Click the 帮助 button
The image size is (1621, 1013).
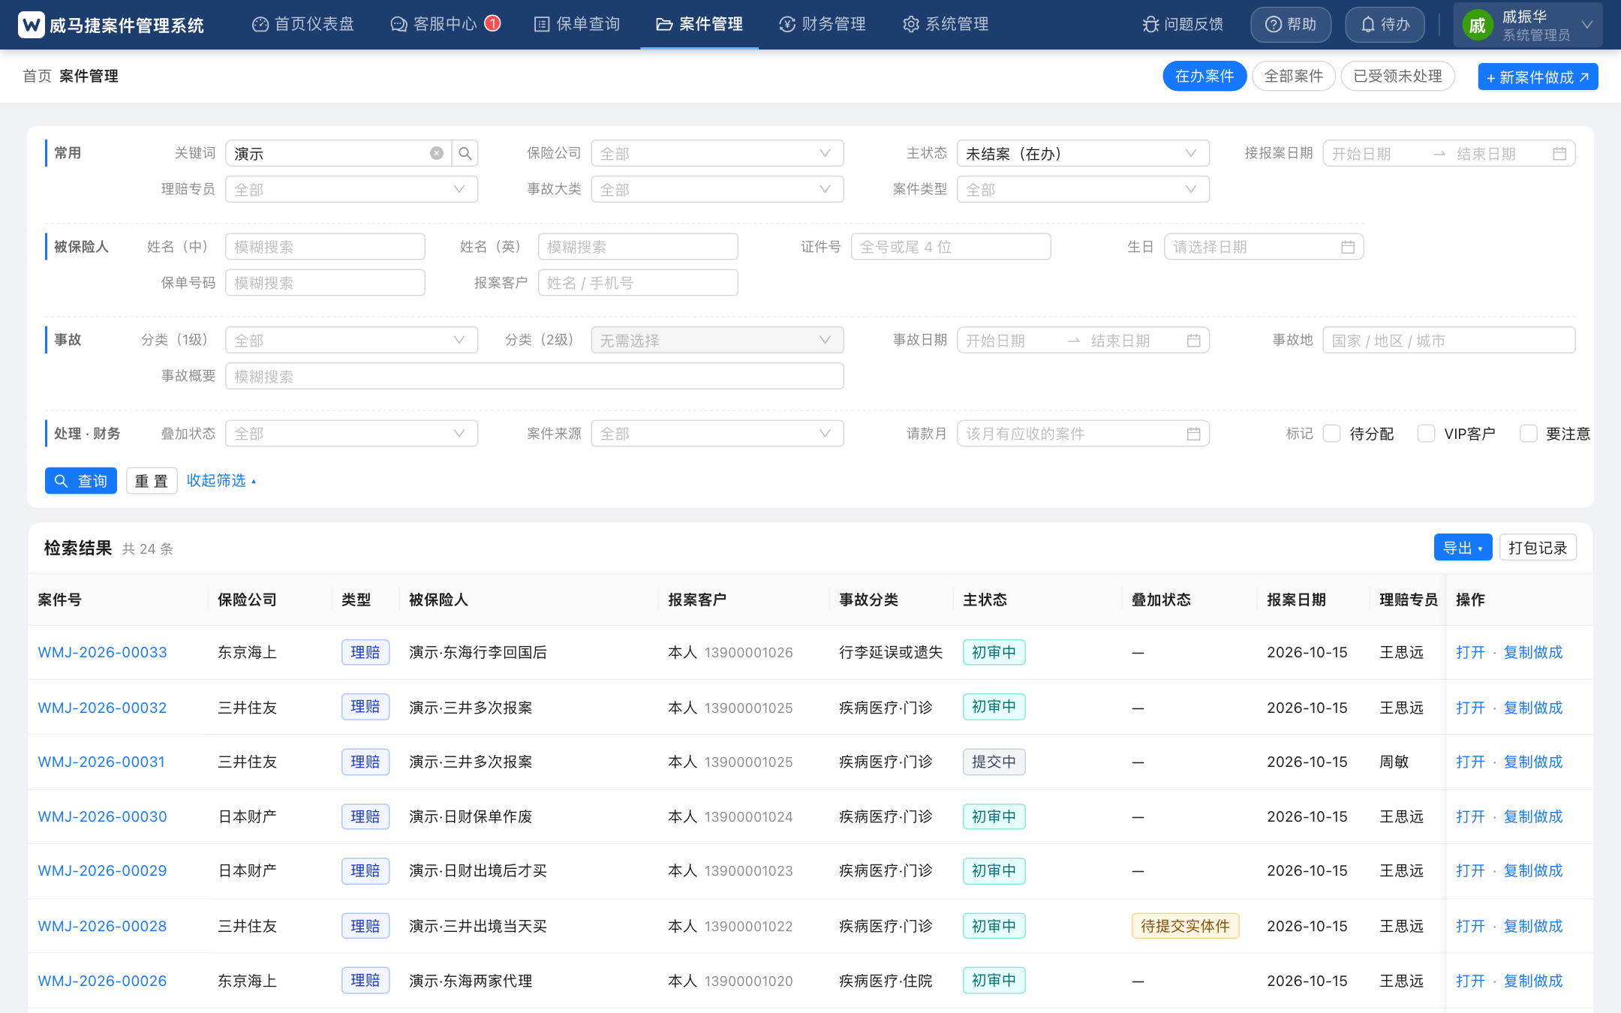[x=1291, y=25]
